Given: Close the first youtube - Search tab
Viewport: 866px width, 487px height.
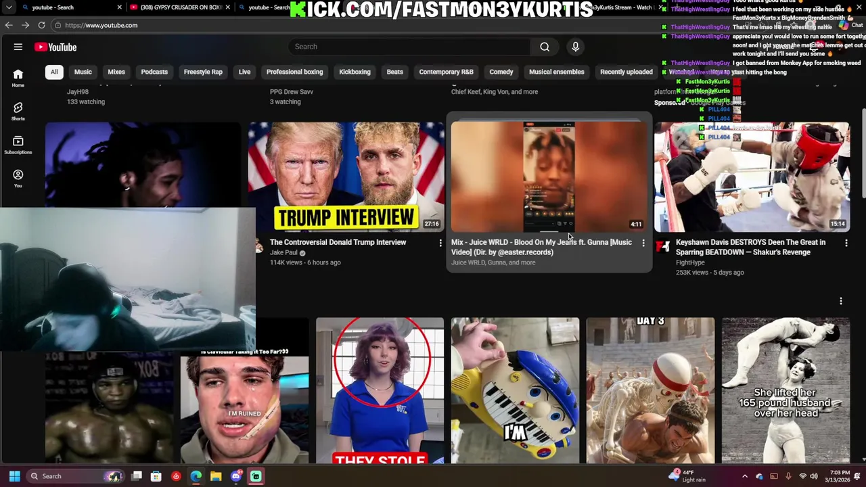Looking at the screenshot, I should pos(120,7).
